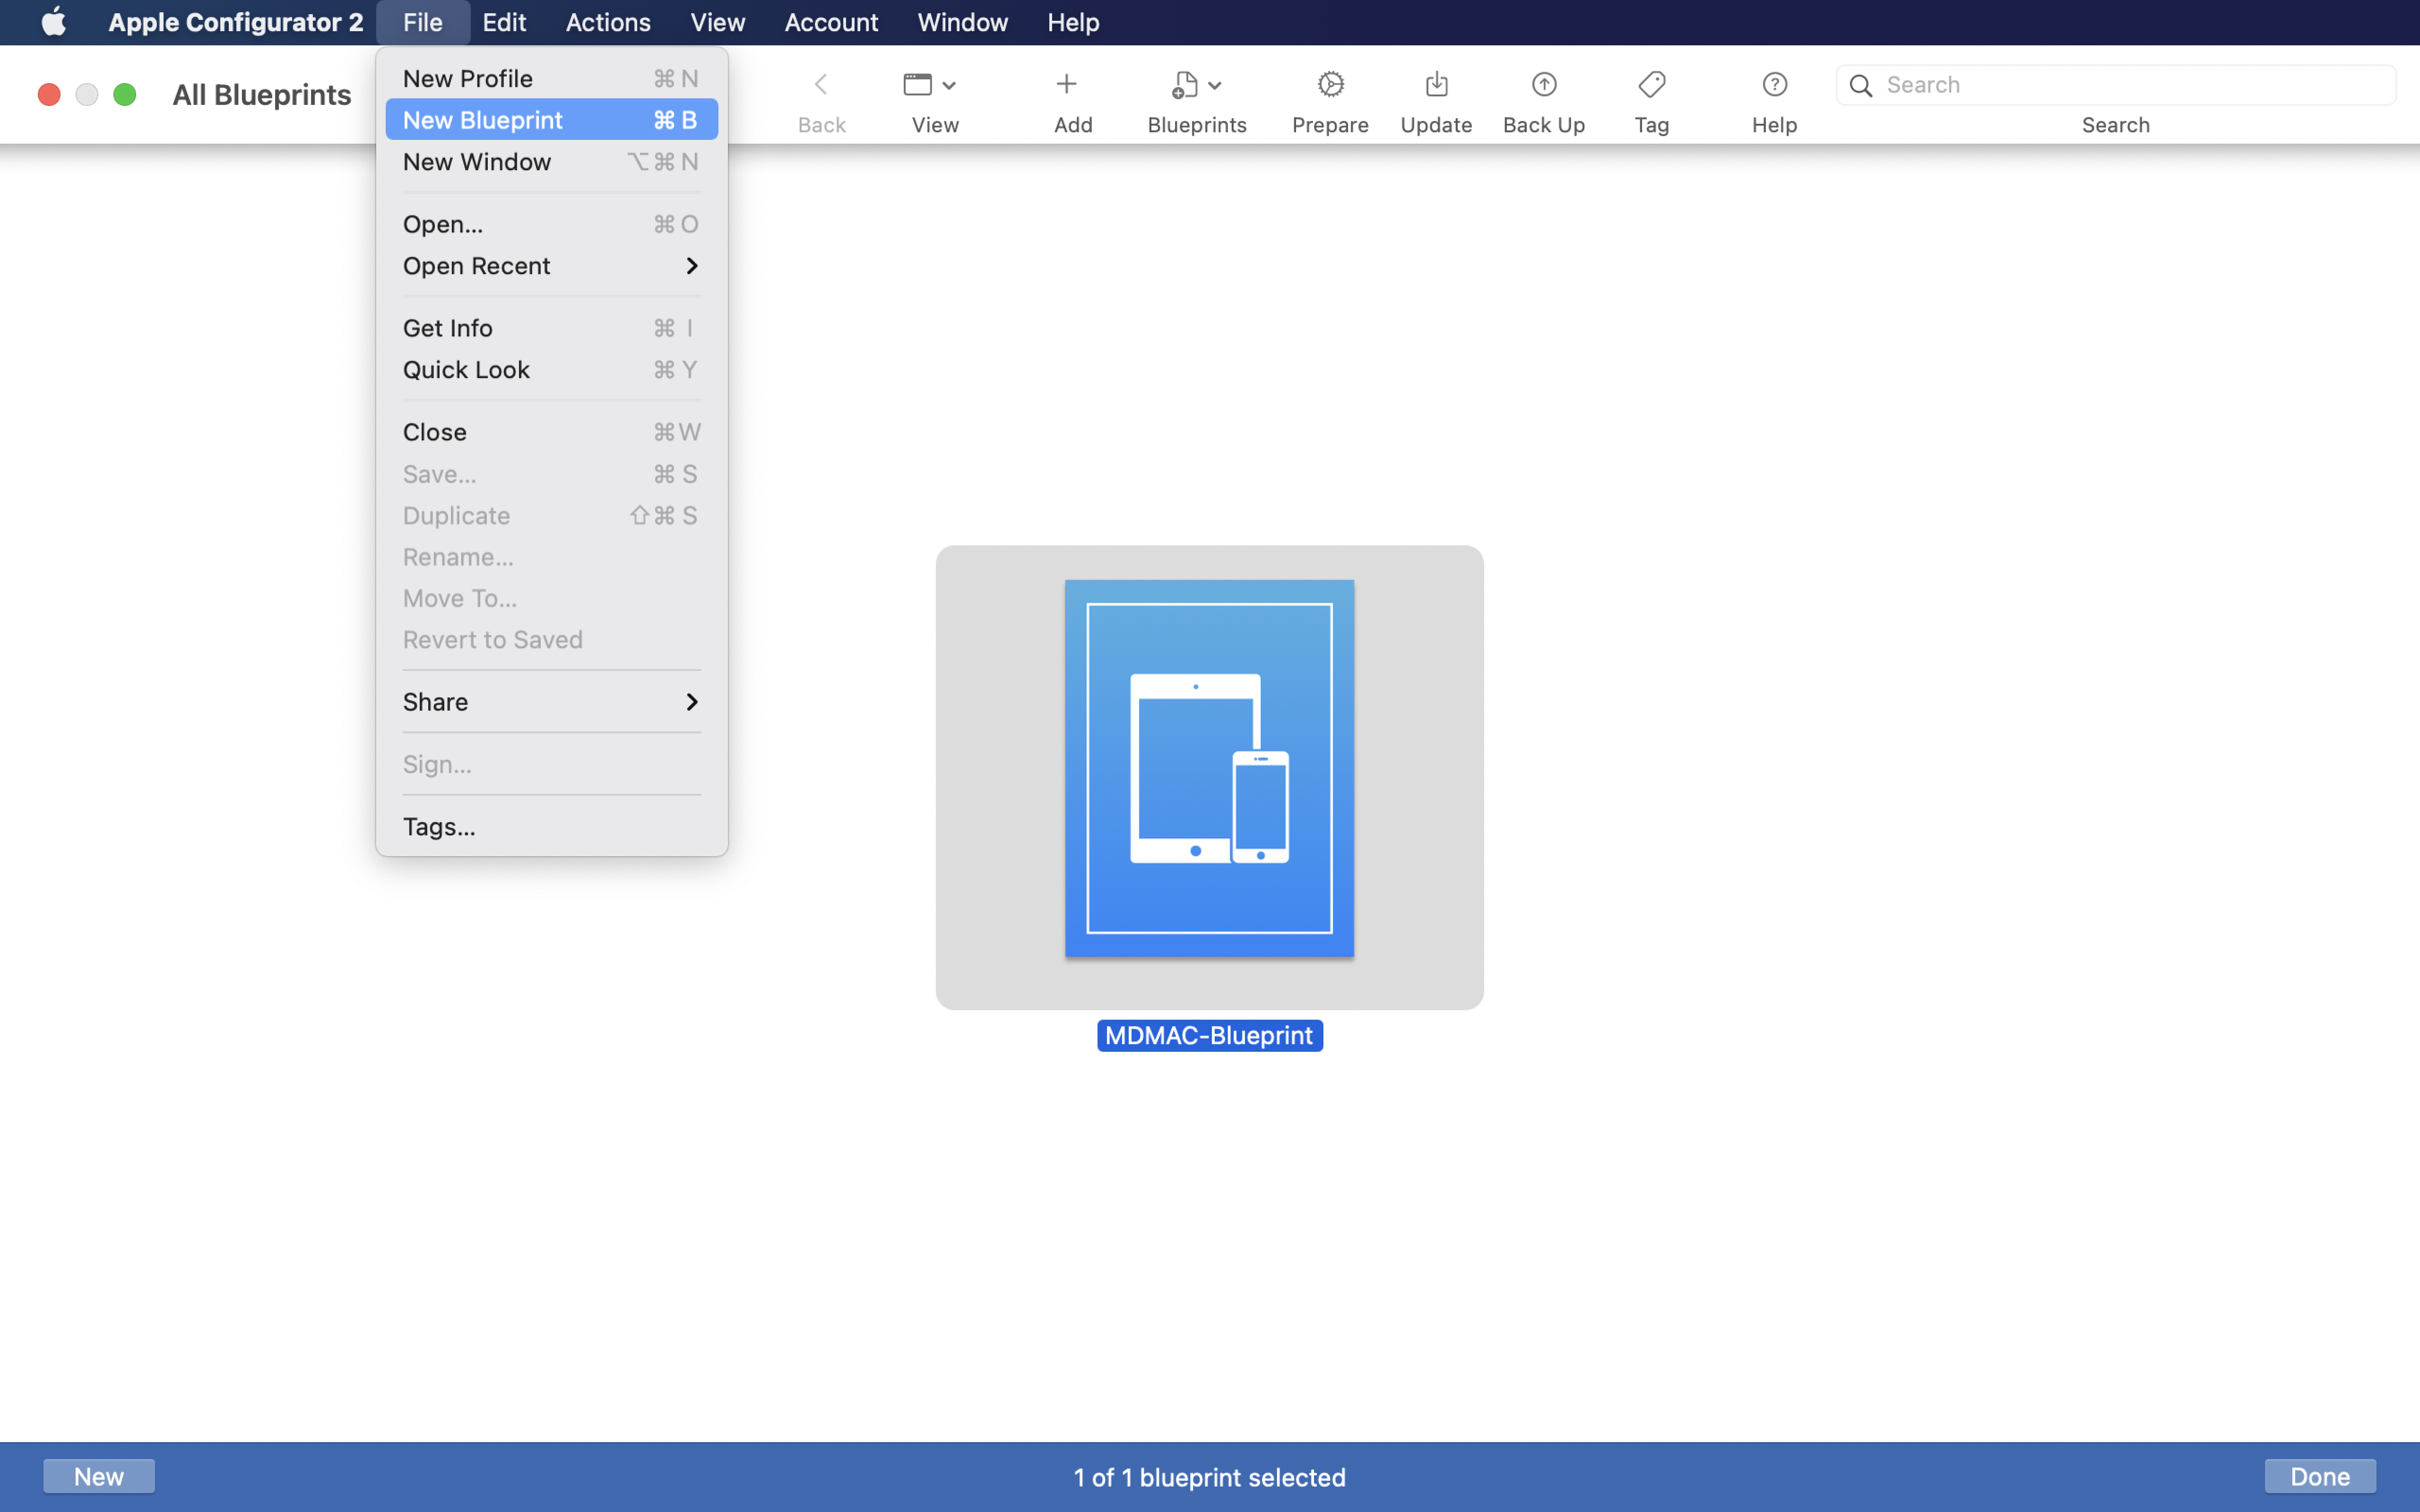
Task: Select the MDMAC-Blueprint thumbnail
Action: tap(1209, 768)
